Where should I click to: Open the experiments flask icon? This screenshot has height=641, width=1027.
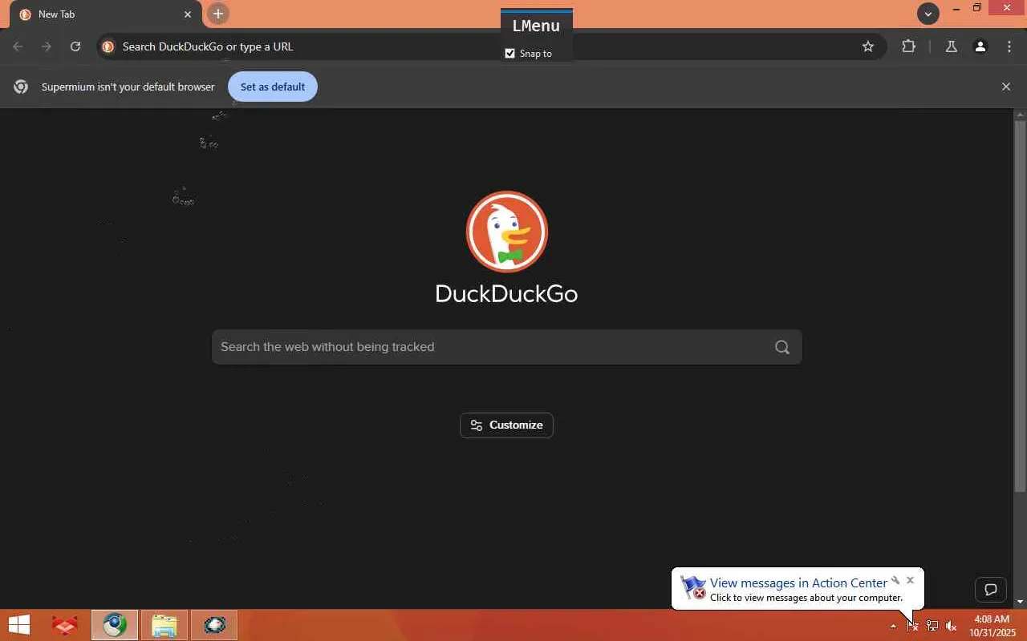(x=951, y=46)
